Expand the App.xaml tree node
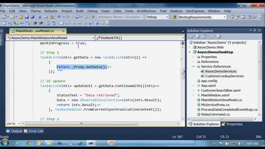The image size is (265, 149). pyautogui.click(x=194, y=86)
